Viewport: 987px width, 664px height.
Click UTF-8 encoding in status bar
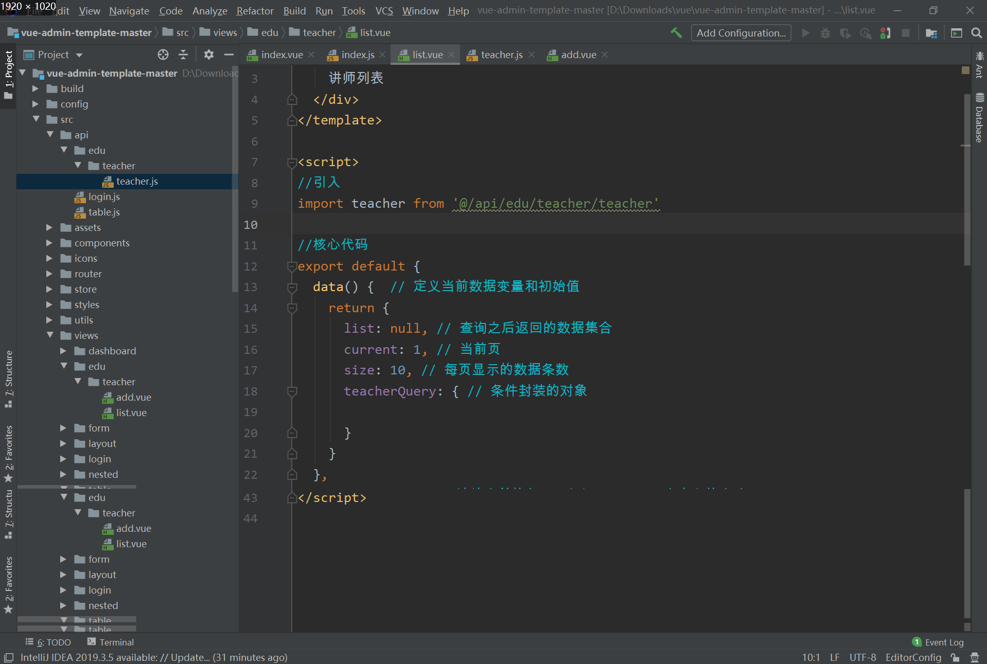tap(862, 657)
